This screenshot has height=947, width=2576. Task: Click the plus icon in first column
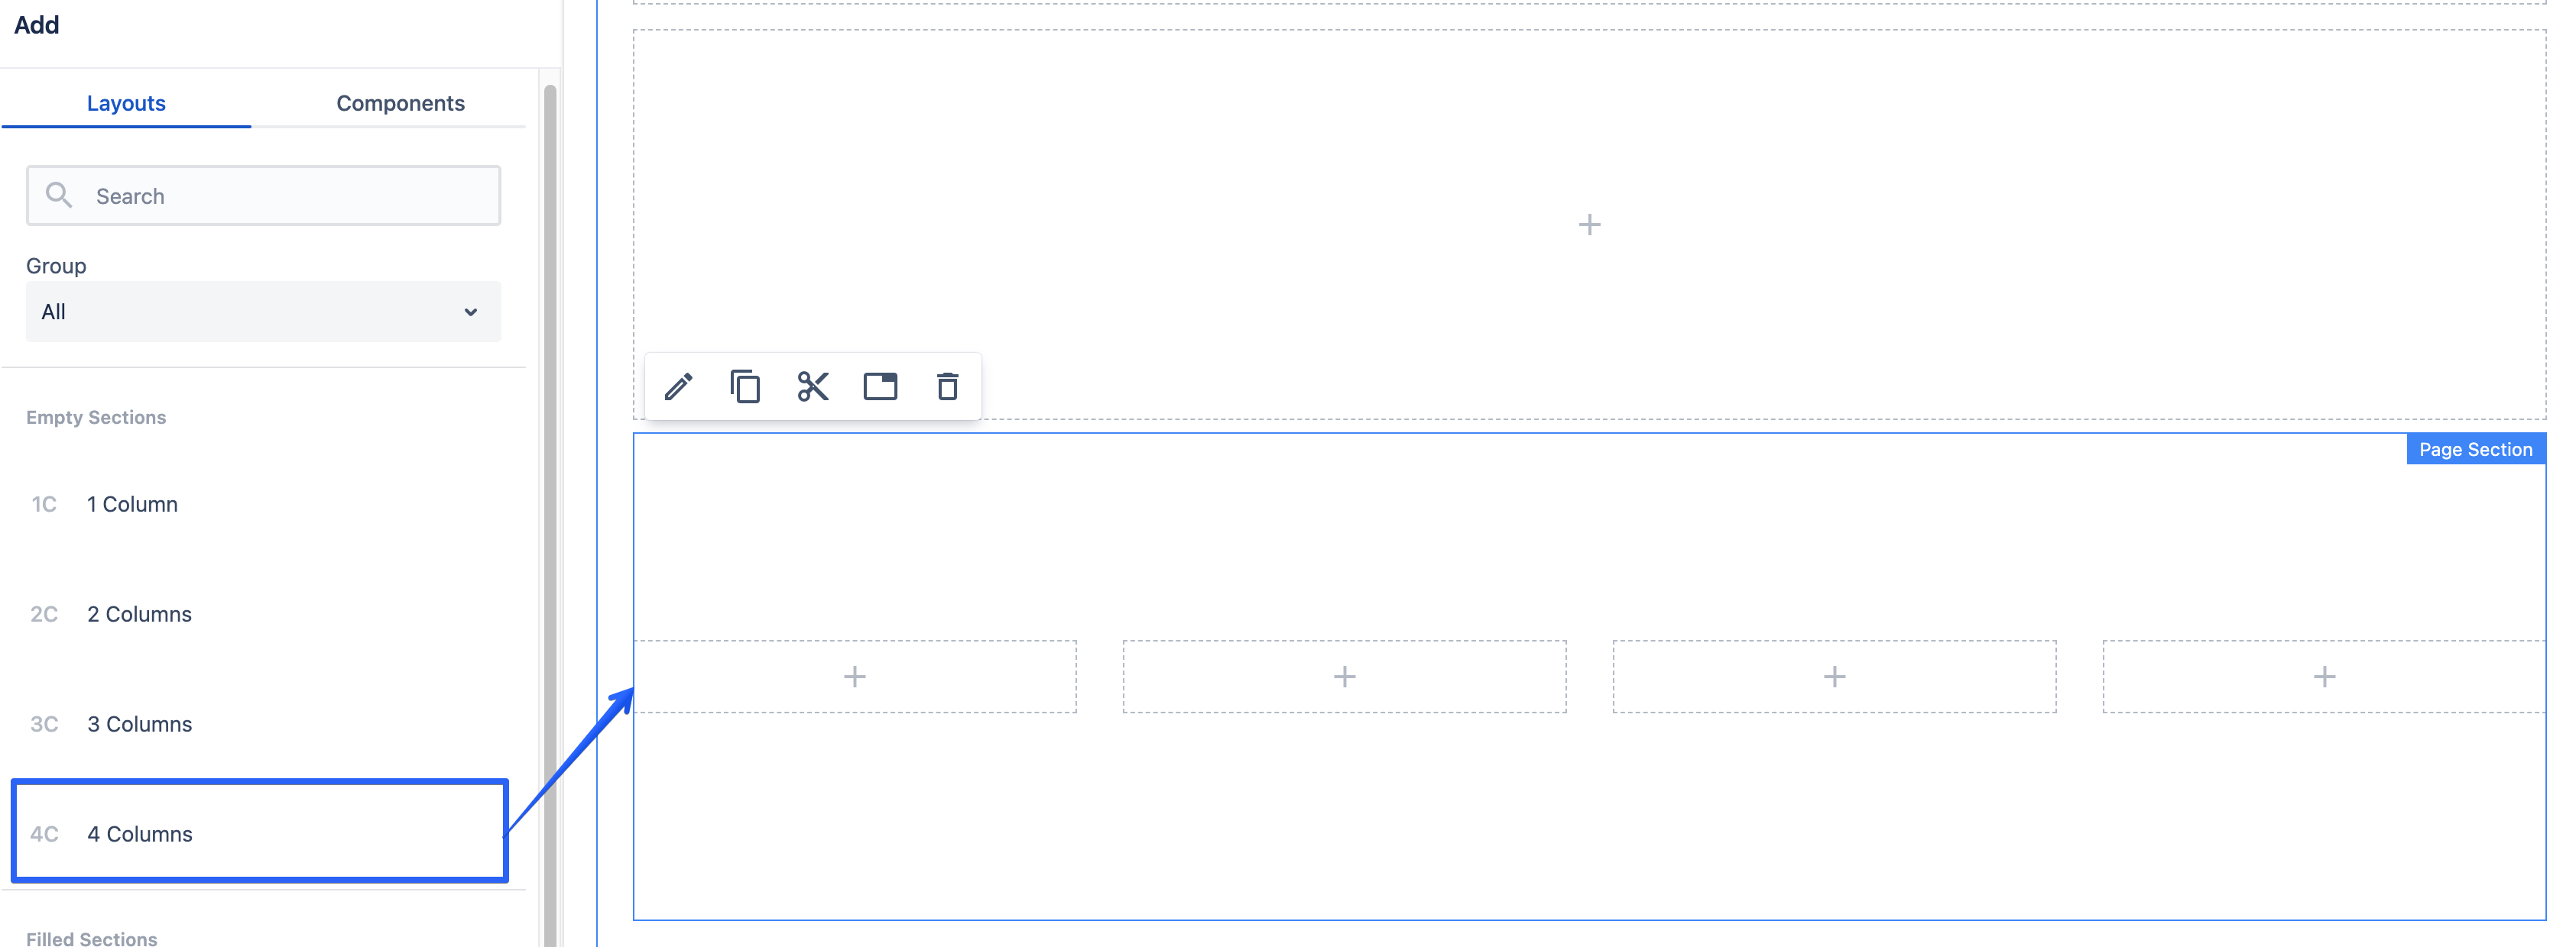click(855, 674)
